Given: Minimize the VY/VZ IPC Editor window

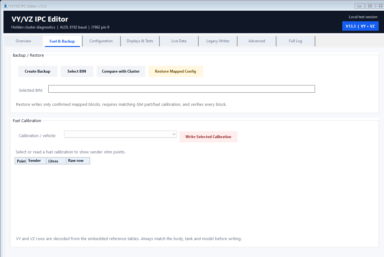Looking at the screenshot, I should click(360, 6).
